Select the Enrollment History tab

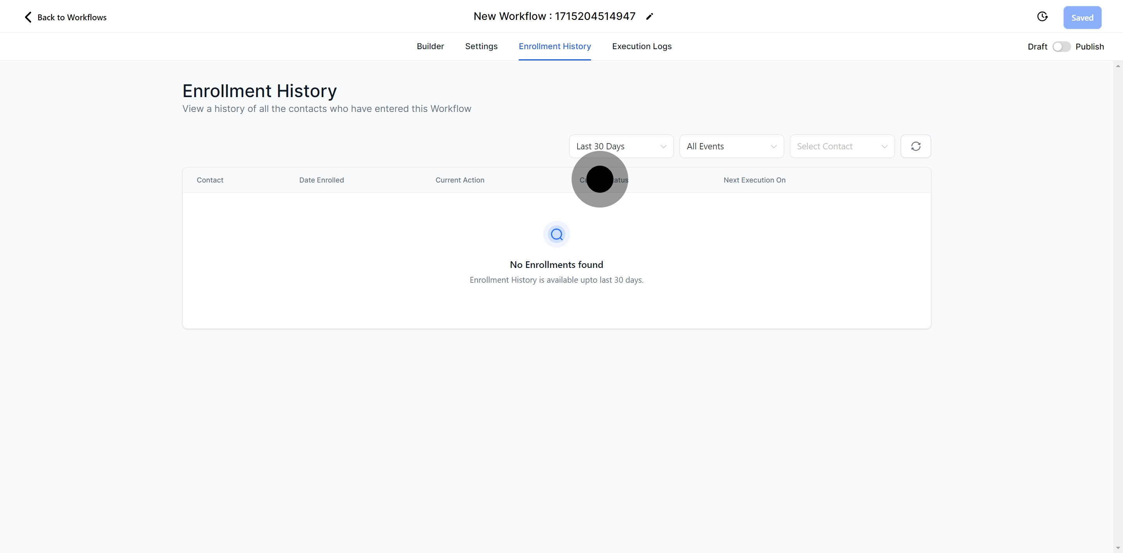[x=554, y=46]
